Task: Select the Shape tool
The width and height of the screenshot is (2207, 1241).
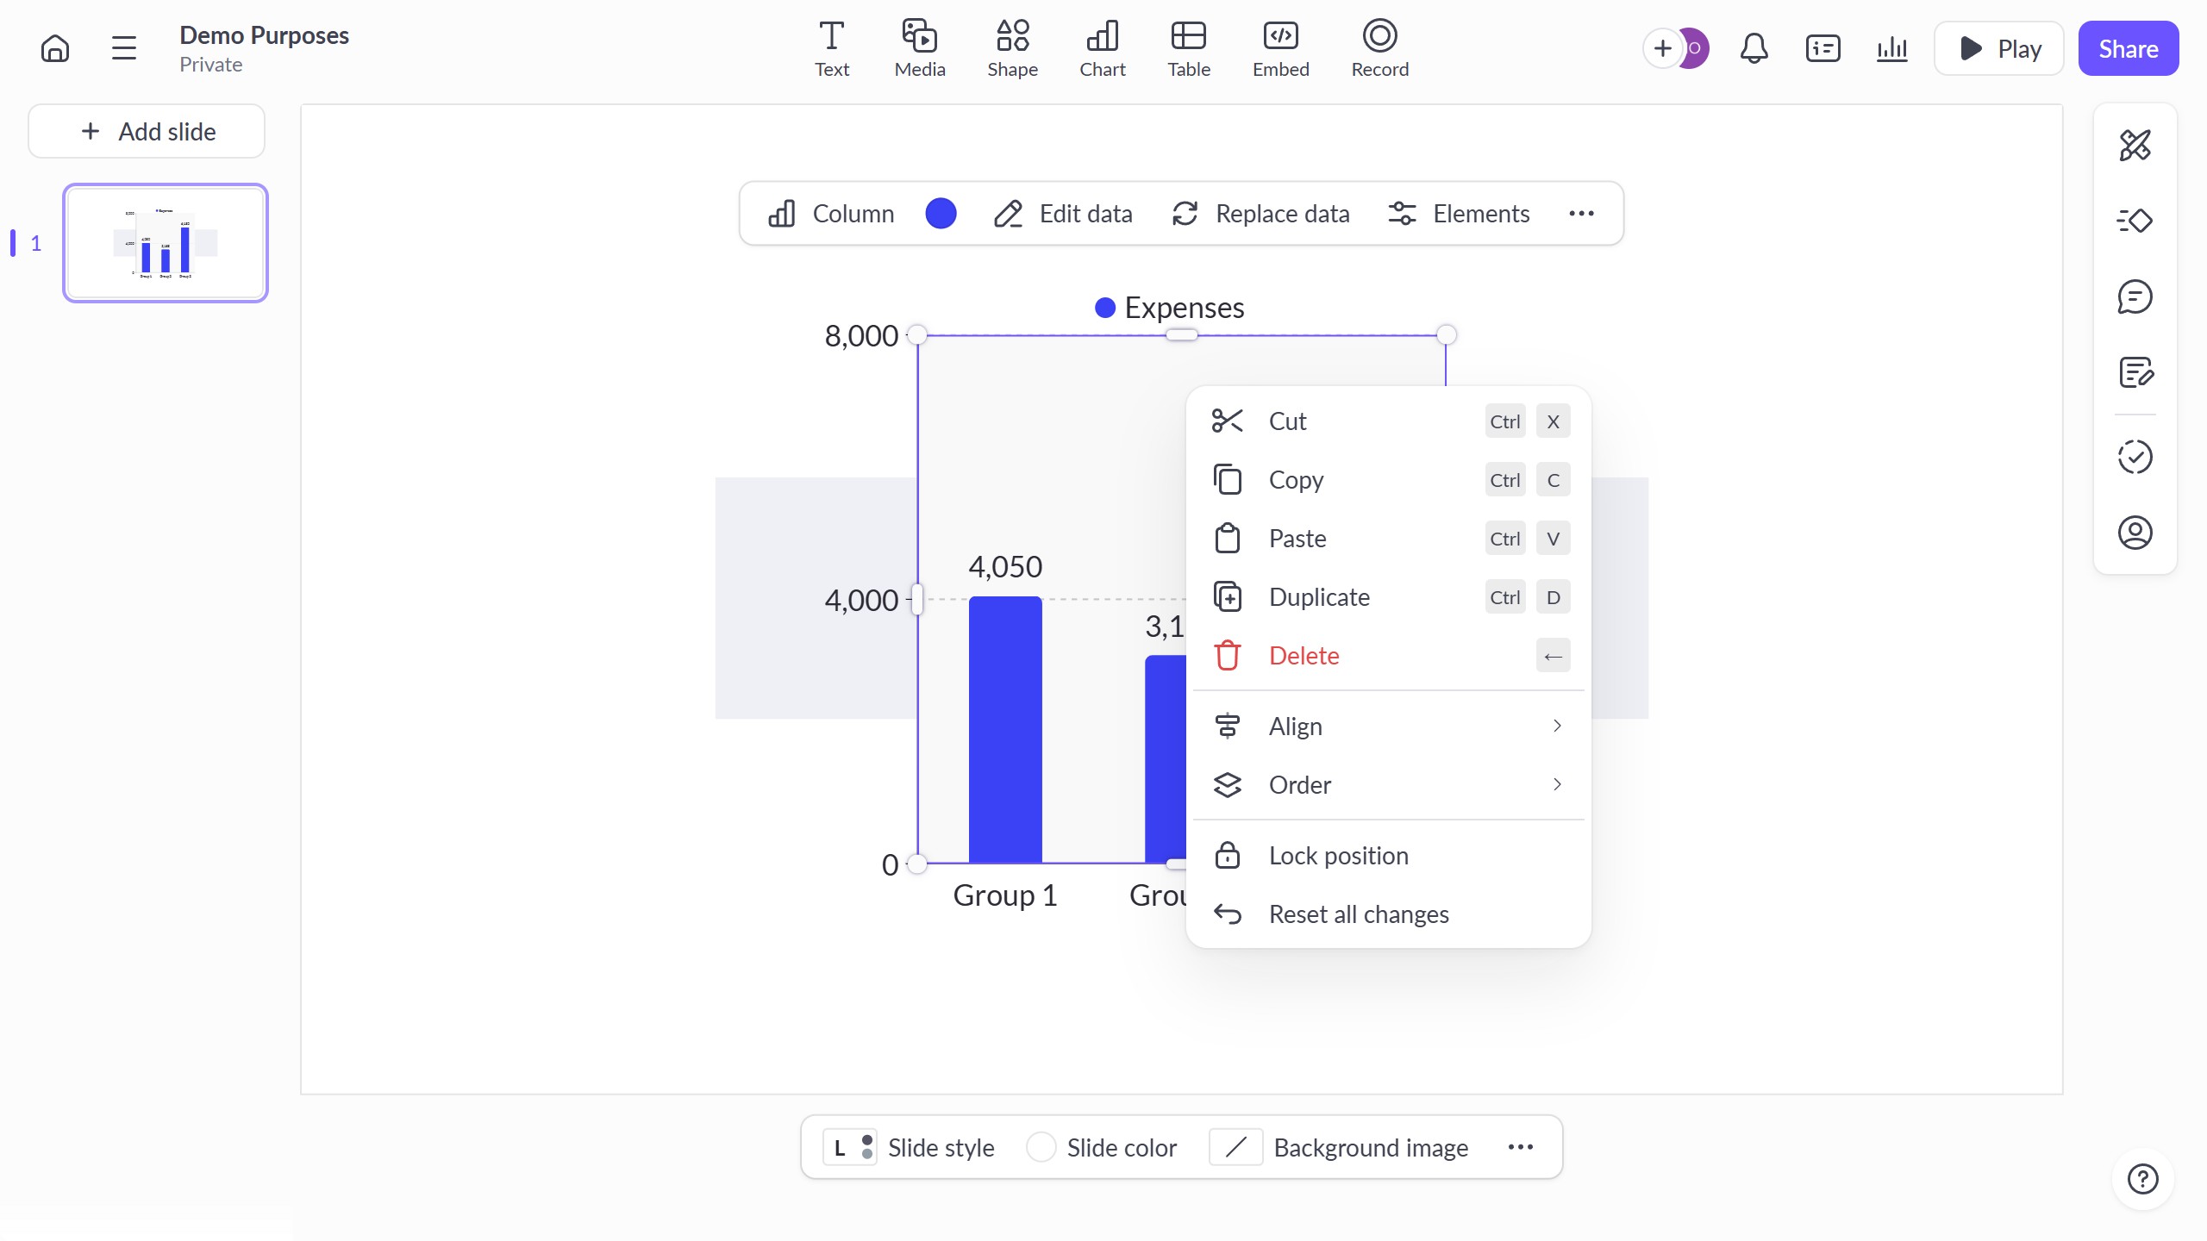Action: (1012, 48)
